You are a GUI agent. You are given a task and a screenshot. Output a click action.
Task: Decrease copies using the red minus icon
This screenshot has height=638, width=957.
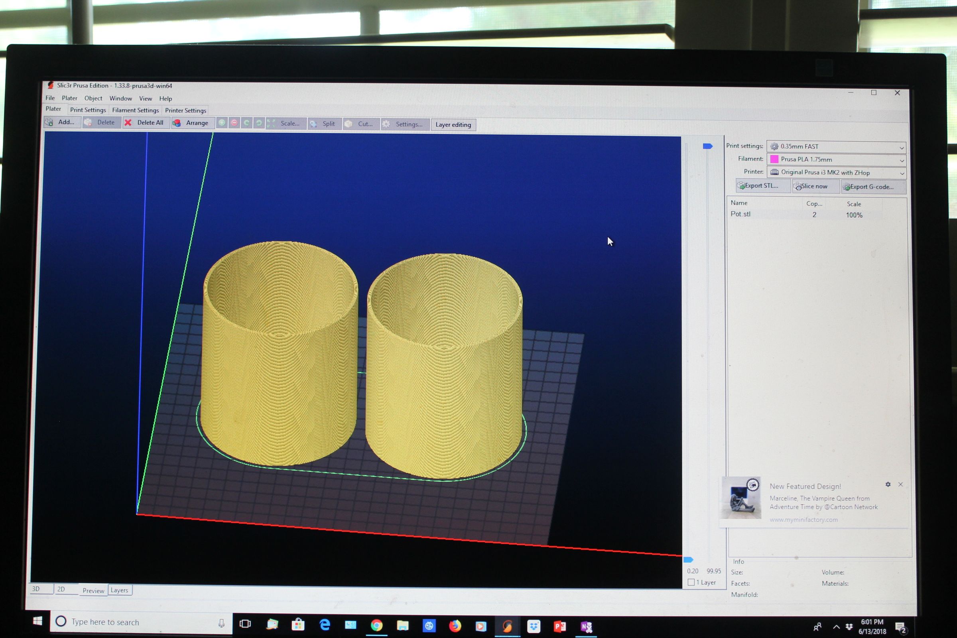(x=234, y=122)
